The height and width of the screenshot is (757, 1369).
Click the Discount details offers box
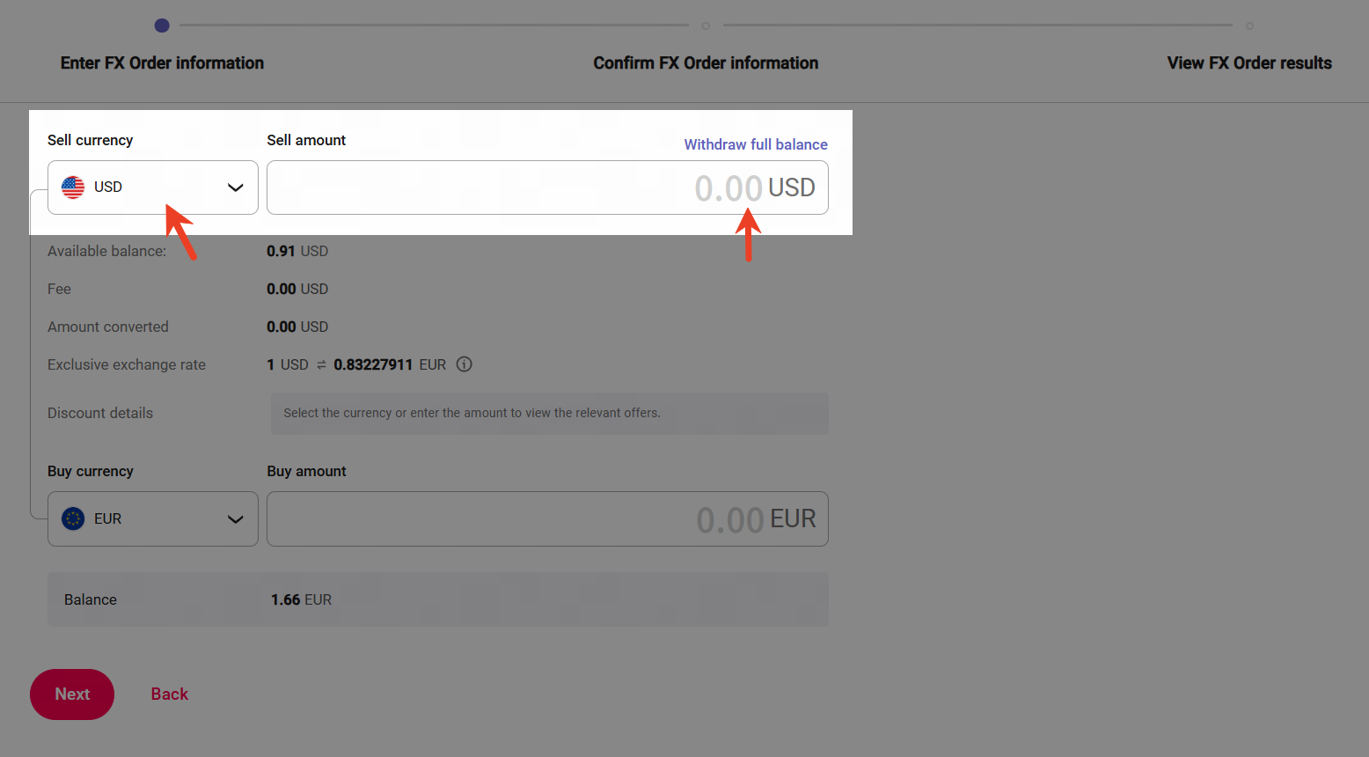[x=549, y=414]
